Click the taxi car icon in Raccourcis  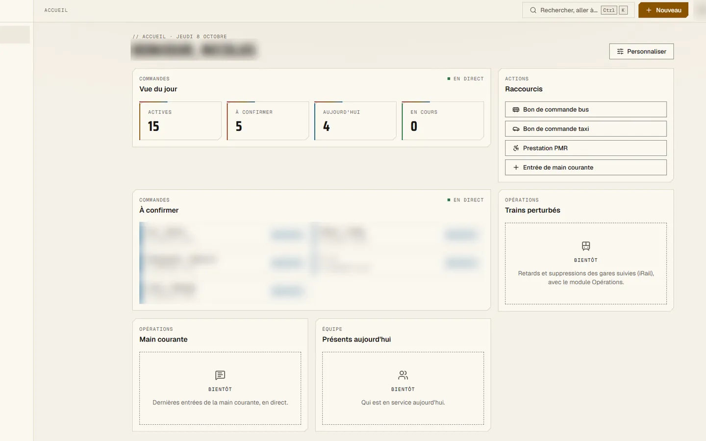pyautogui.click(x=516, y=129)
